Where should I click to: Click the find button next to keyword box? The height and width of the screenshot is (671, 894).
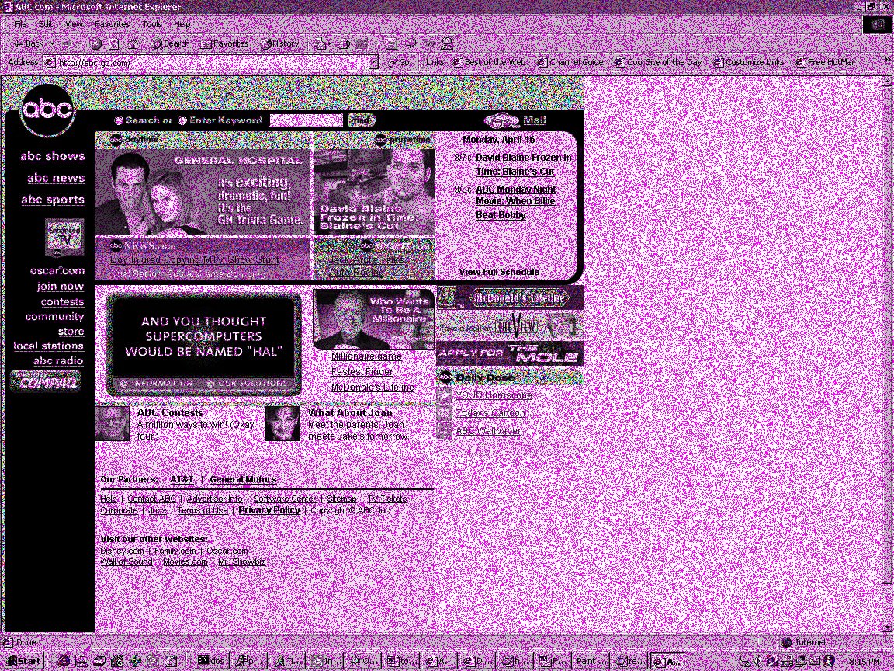tap(362, 120)
